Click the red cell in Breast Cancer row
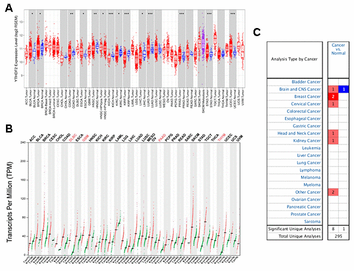 tap(334, 96)
